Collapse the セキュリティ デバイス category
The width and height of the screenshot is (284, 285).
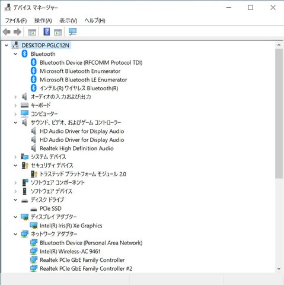click(x=15, y=166)
